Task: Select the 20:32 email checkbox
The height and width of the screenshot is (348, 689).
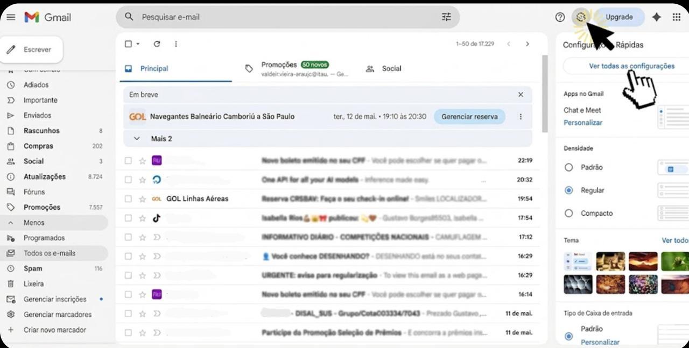Action: click(128, 180)
